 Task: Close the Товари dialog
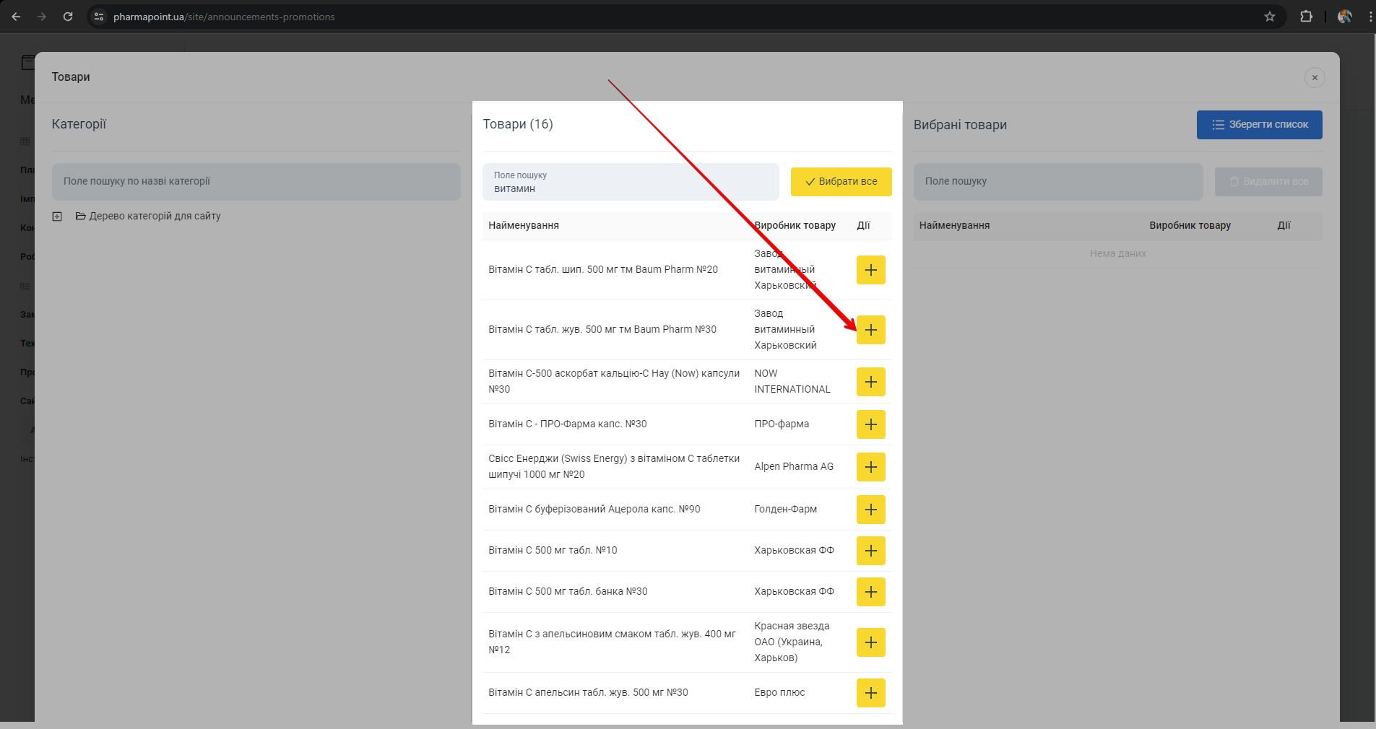coord(1314,78)
